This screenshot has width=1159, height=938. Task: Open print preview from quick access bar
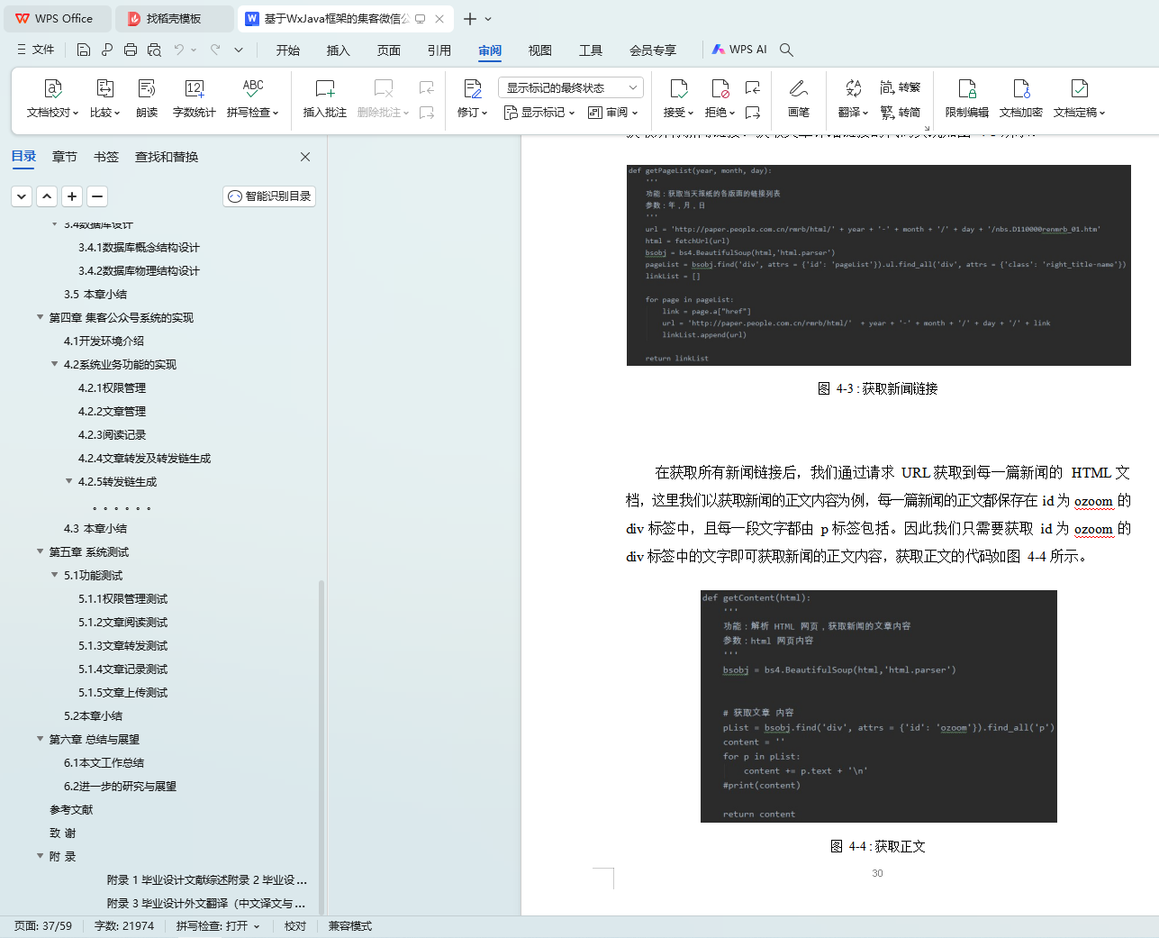point(154,50)
